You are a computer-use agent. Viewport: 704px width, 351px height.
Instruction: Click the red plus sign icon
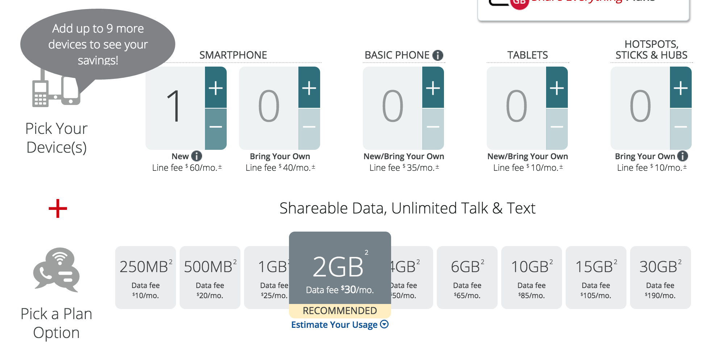point(58,208)
